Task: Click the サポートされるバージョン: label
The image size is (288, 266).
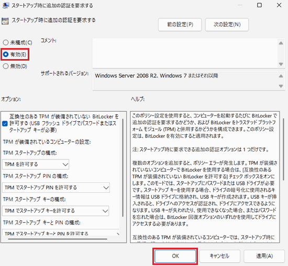Action: (64, 74)
